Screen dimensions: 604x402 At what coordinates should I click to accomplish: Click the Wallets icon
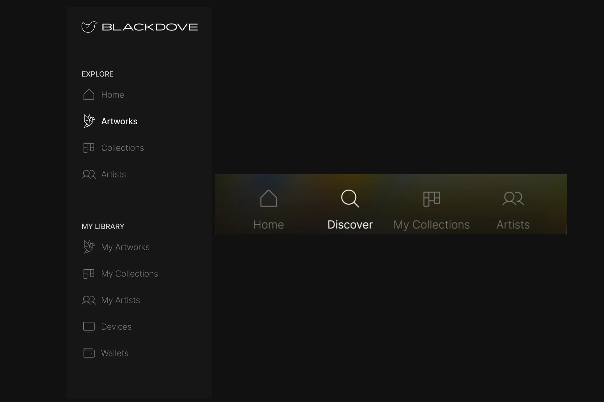click(89, 353)
